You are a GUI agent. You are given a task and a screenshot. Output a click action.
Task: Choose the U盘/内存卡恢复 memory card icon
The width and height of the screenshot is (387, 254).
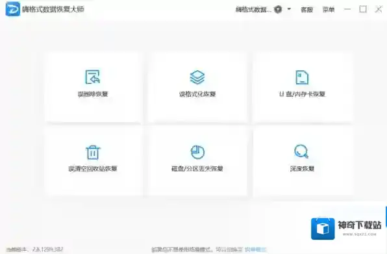[x=302, y=77]
